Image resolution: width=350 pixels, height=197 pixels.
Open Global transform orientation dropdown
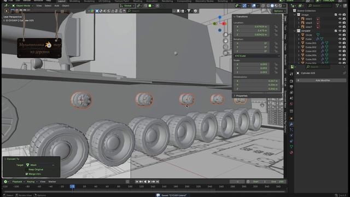(x=127, y=5)
